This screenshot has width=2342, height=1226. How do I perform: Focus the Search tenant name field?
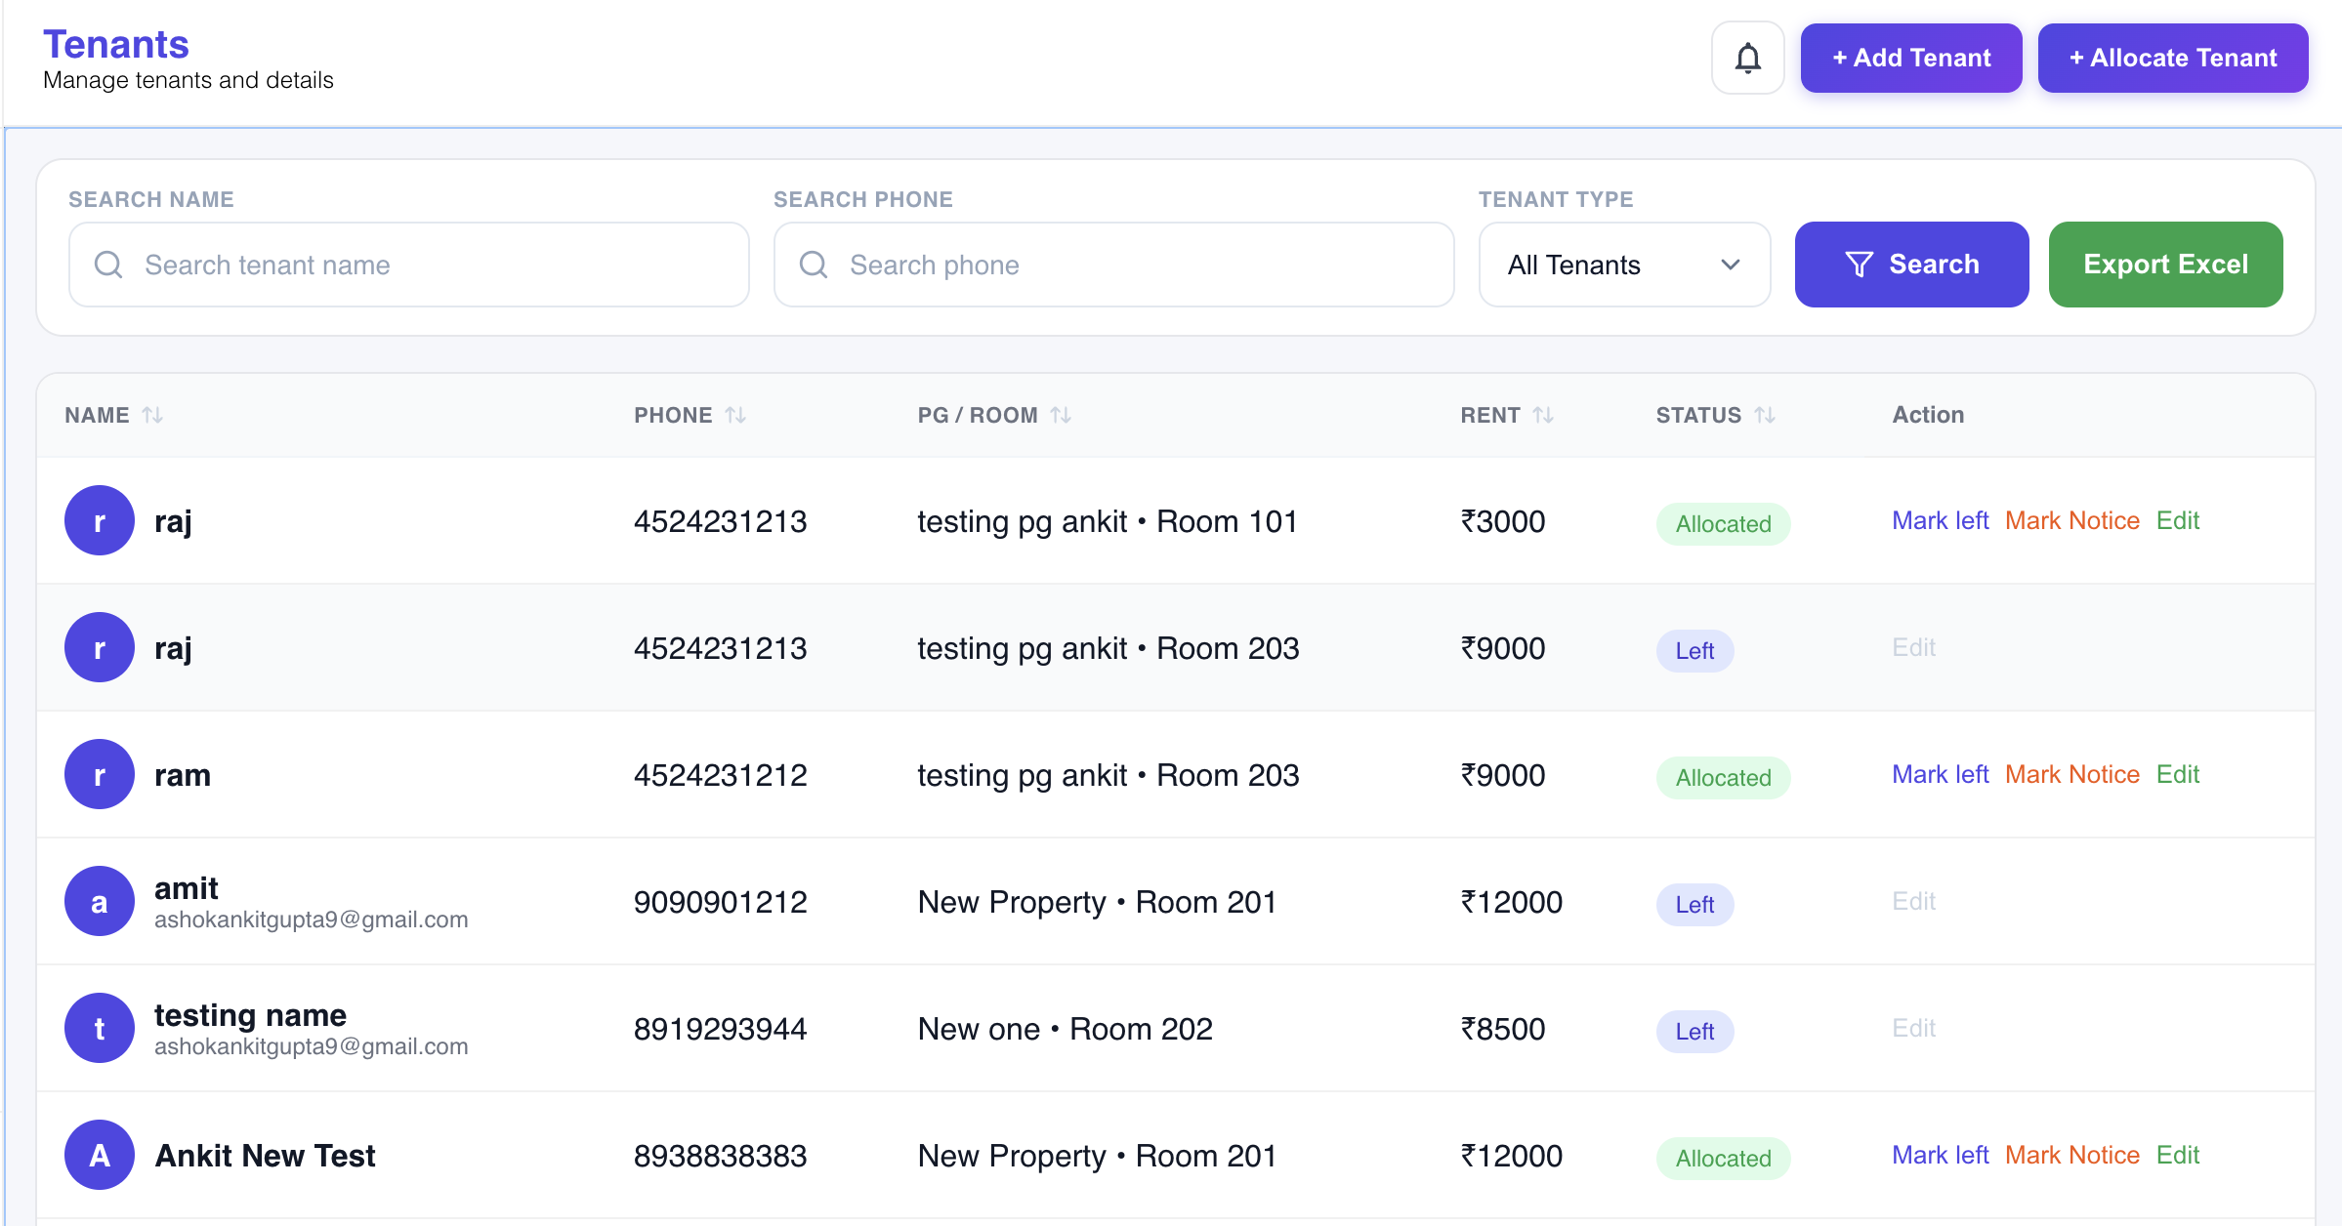(x=409, y=265)
